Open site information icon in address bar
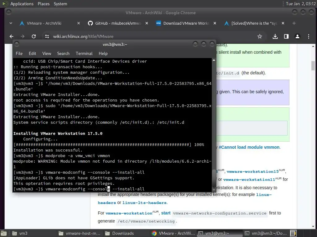The width and height of the screenshot is (317, 237). (x=47, y=36)
